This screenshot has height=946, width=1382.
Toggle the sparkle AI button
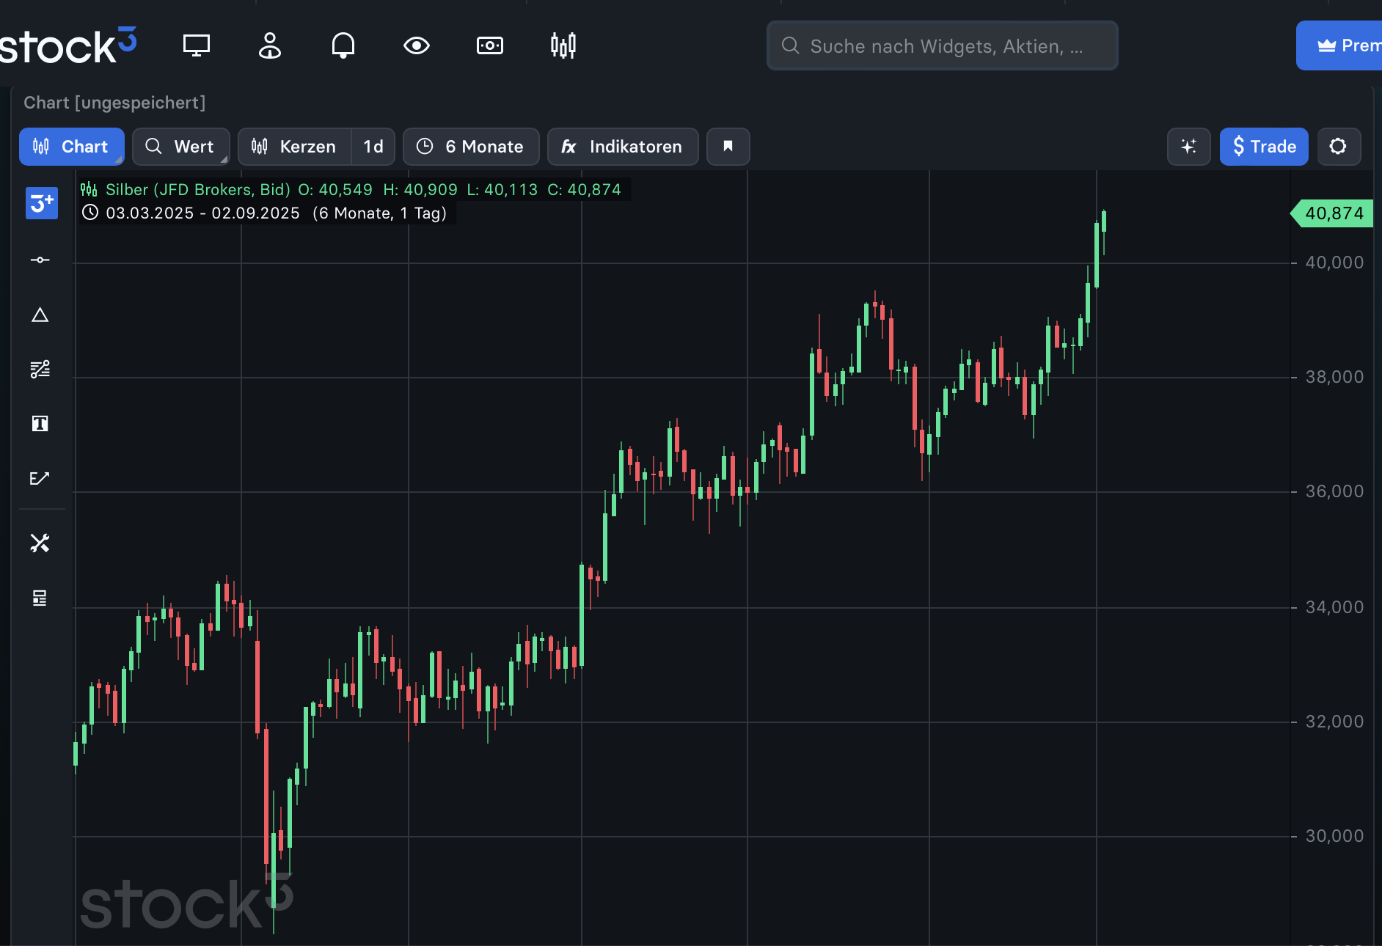click(x=1188, y=147)
